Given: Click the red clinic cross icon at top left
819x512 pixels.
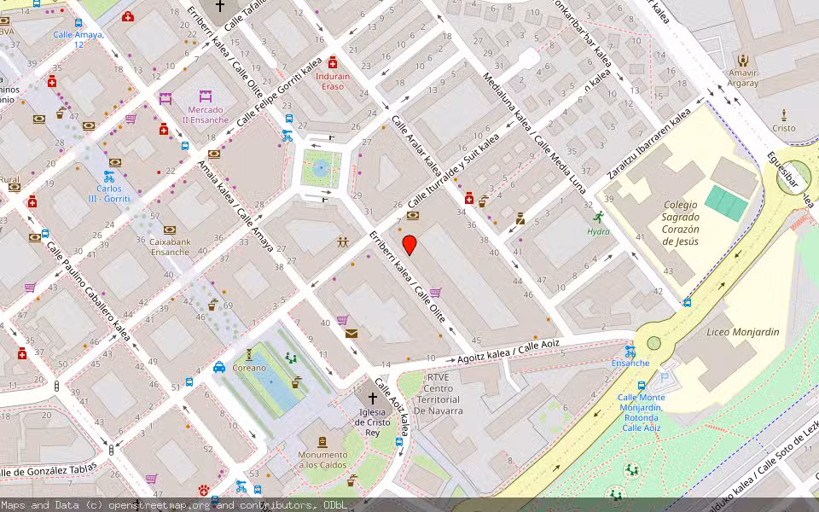Looking at the screenshot, I should pyautogui.click(x=127, y=17).
